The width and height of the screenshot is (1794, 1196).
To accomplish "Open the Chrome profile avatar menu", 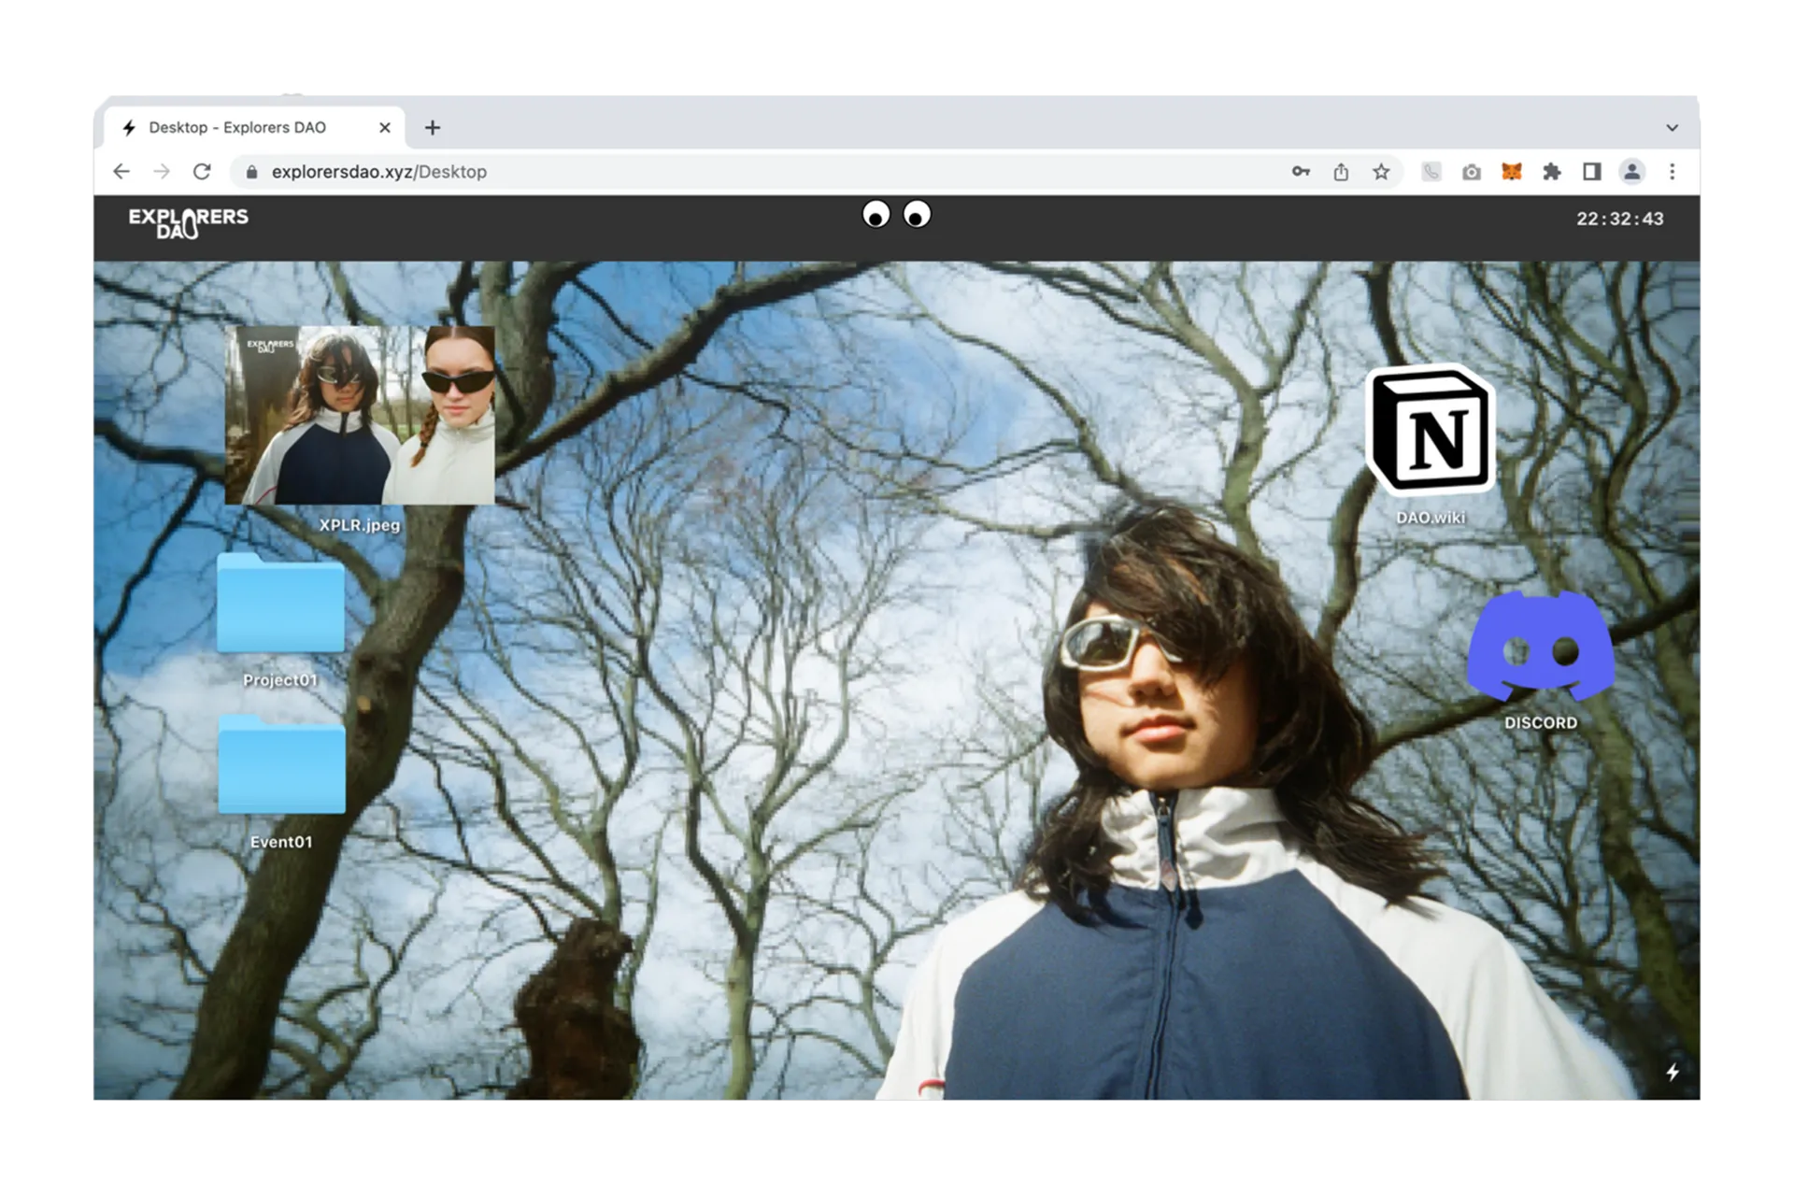I will click(1631, 172).
